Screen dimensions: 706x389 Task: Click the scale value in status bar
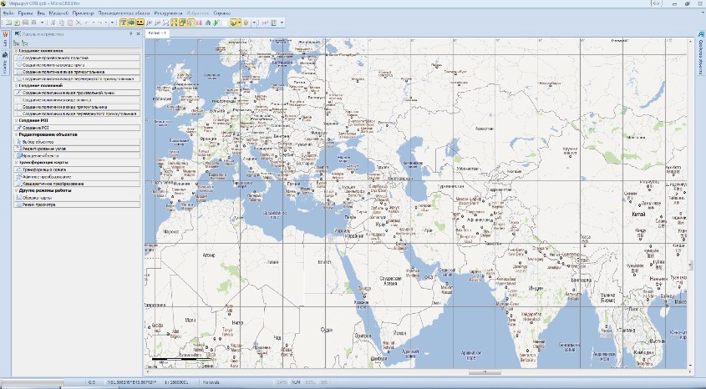pyautogui.click(x=176, y=382)
